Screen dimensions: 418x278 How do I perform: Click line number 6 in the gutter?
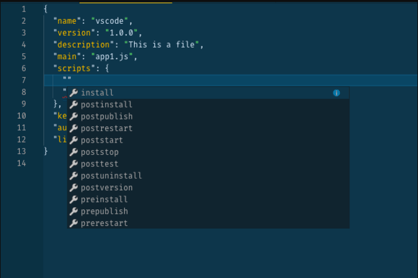[x=24, y=68]
